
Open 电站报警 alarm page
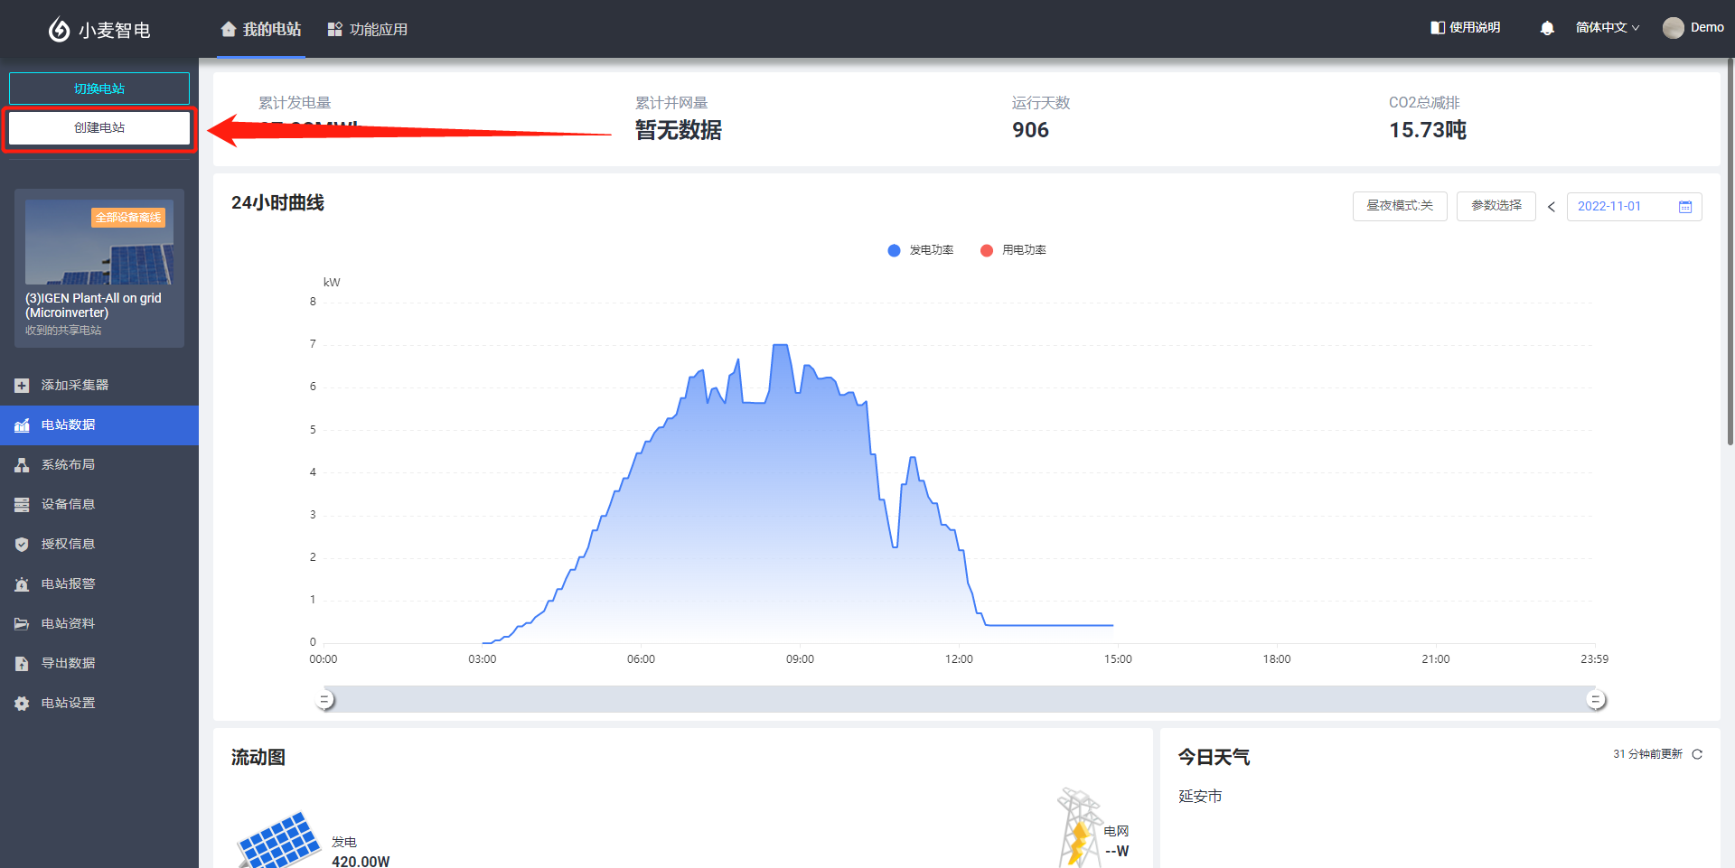[68, 583]
